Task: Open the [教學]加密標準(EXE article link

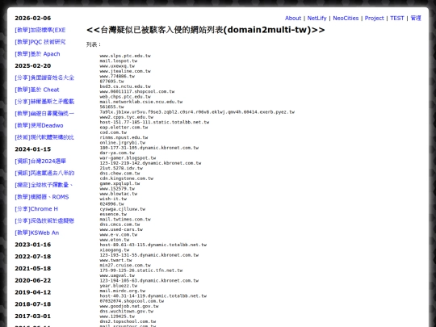Action: point(40,30)
